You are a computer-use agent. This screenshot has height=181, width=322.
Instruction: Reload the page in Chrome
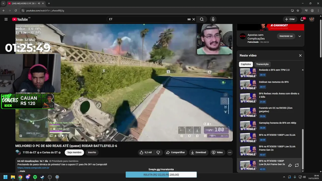pos(16,11)
